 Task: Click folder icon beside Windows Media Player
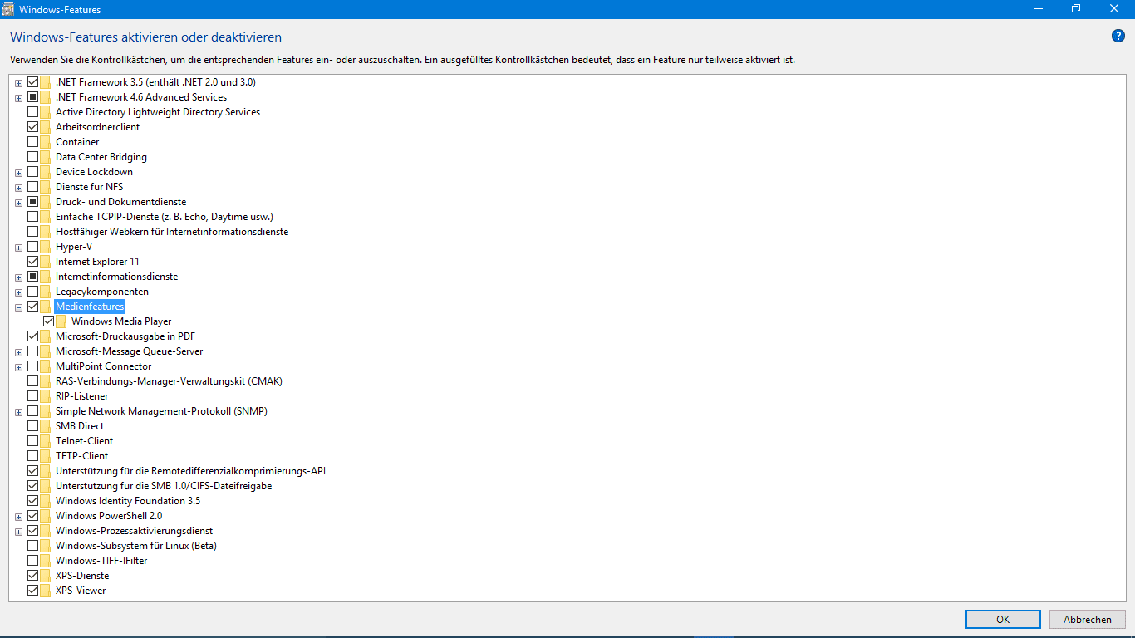tap(61, 321)
